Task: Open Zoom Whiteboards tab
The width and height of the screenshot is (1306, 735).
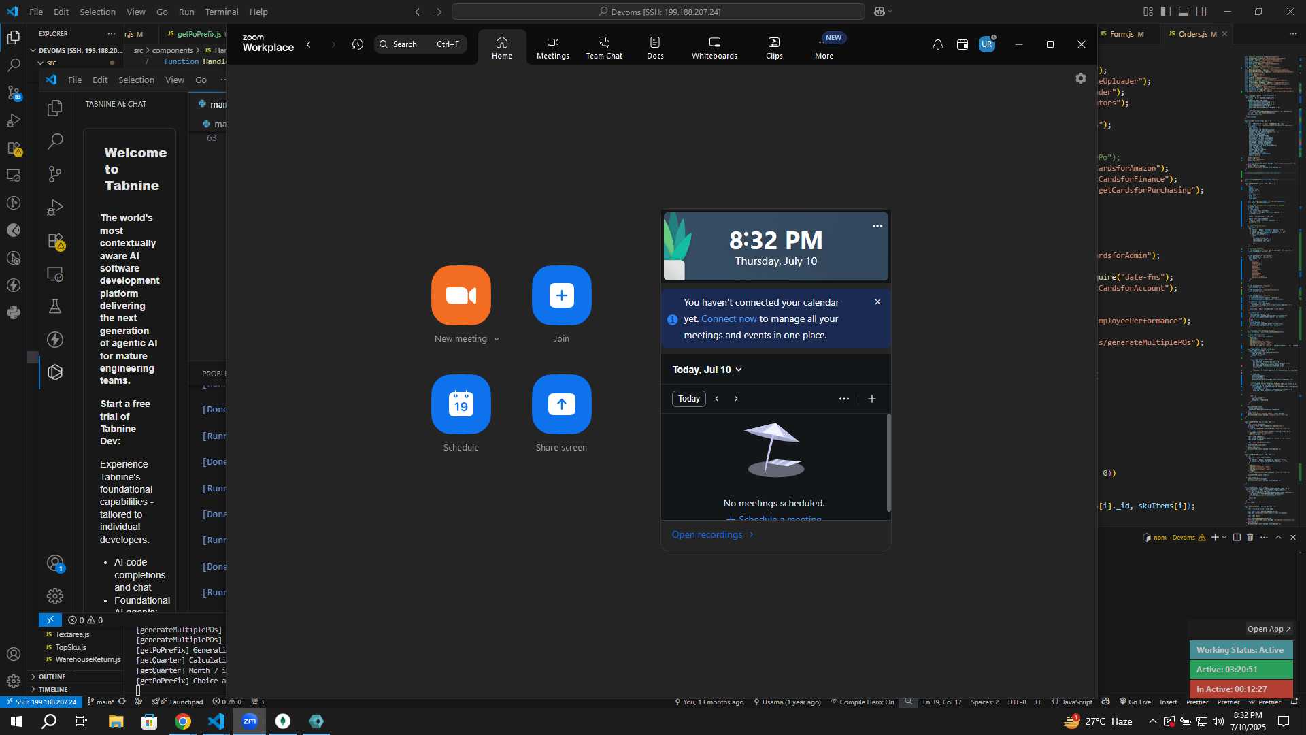Action: coord(714,48)
